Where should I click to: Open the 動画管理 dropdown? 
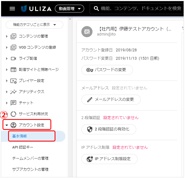click(69, 9)
